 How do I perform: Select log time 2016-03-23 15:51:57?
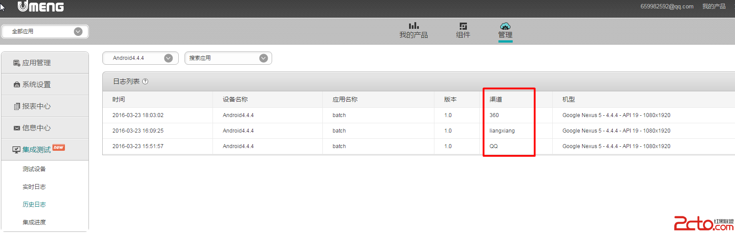[138, 146]
